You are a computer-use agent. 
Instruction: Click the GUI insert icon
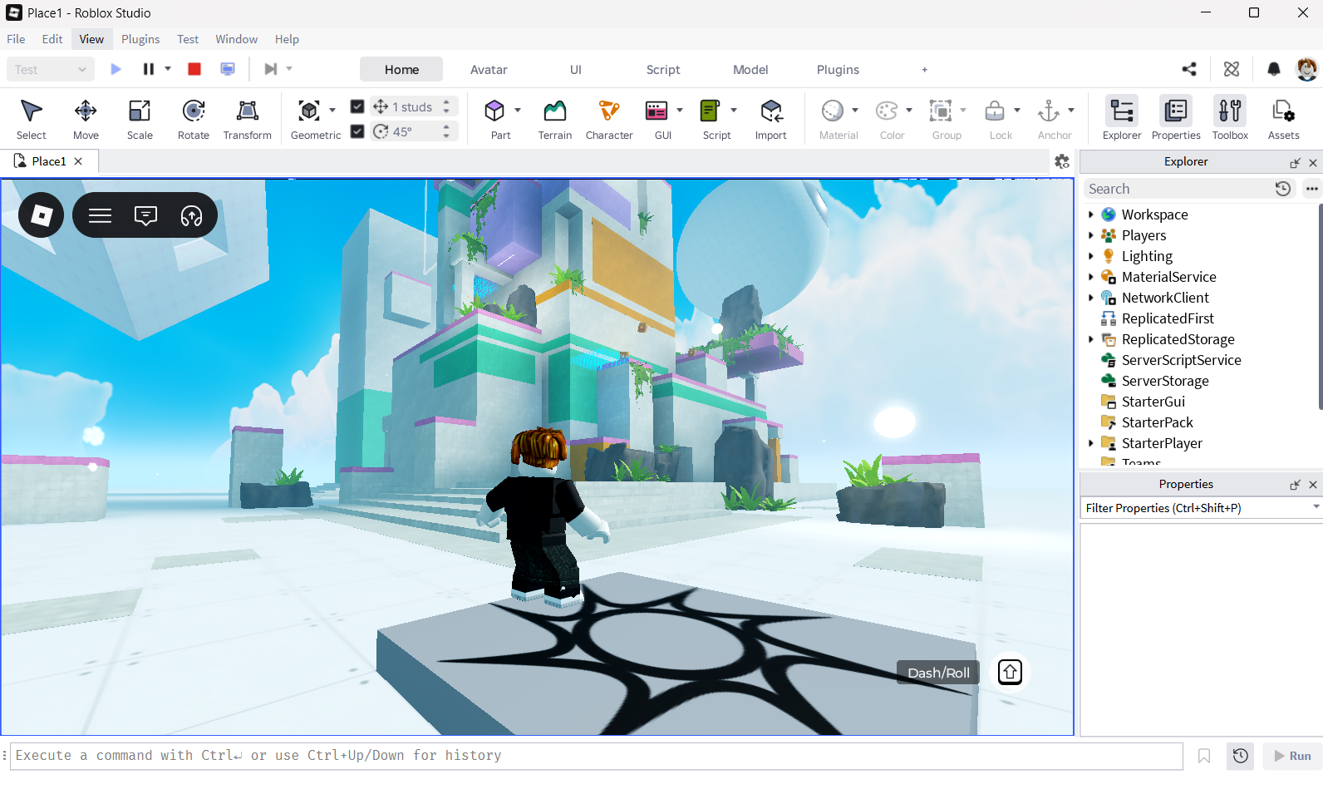click(657, 111)
